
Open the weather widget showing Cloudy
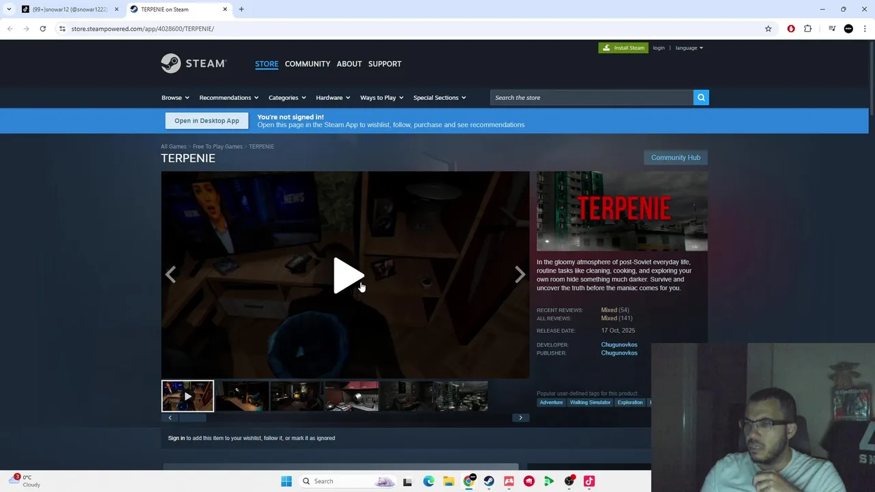pyautogui.click(x=23, y=480)
